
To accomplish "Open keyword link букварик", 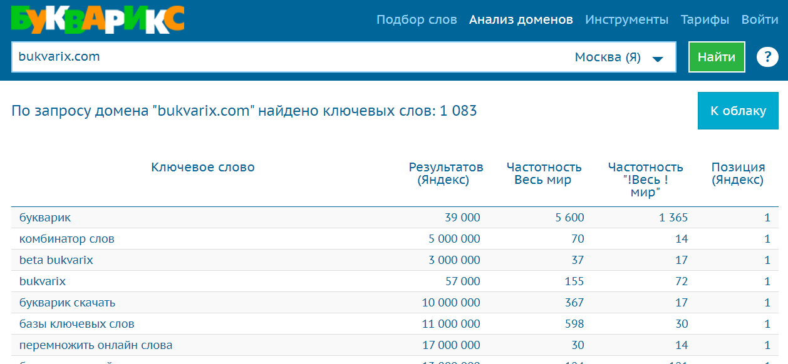I will tap(45, 218).
